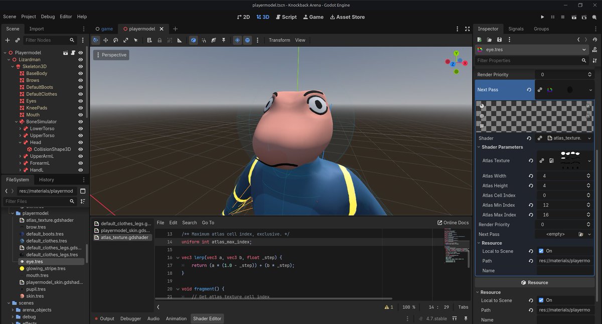The image size is (602, 324).
Task: Uncheck Local to Scene under Shader Parameters
Action: [x=541, y=251]
